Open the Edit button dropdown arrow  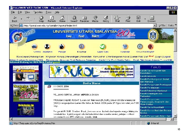[x=145, y=19]
